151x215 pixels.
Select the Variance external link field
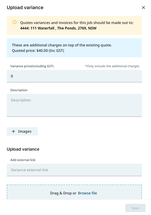[x=74, y=170]
